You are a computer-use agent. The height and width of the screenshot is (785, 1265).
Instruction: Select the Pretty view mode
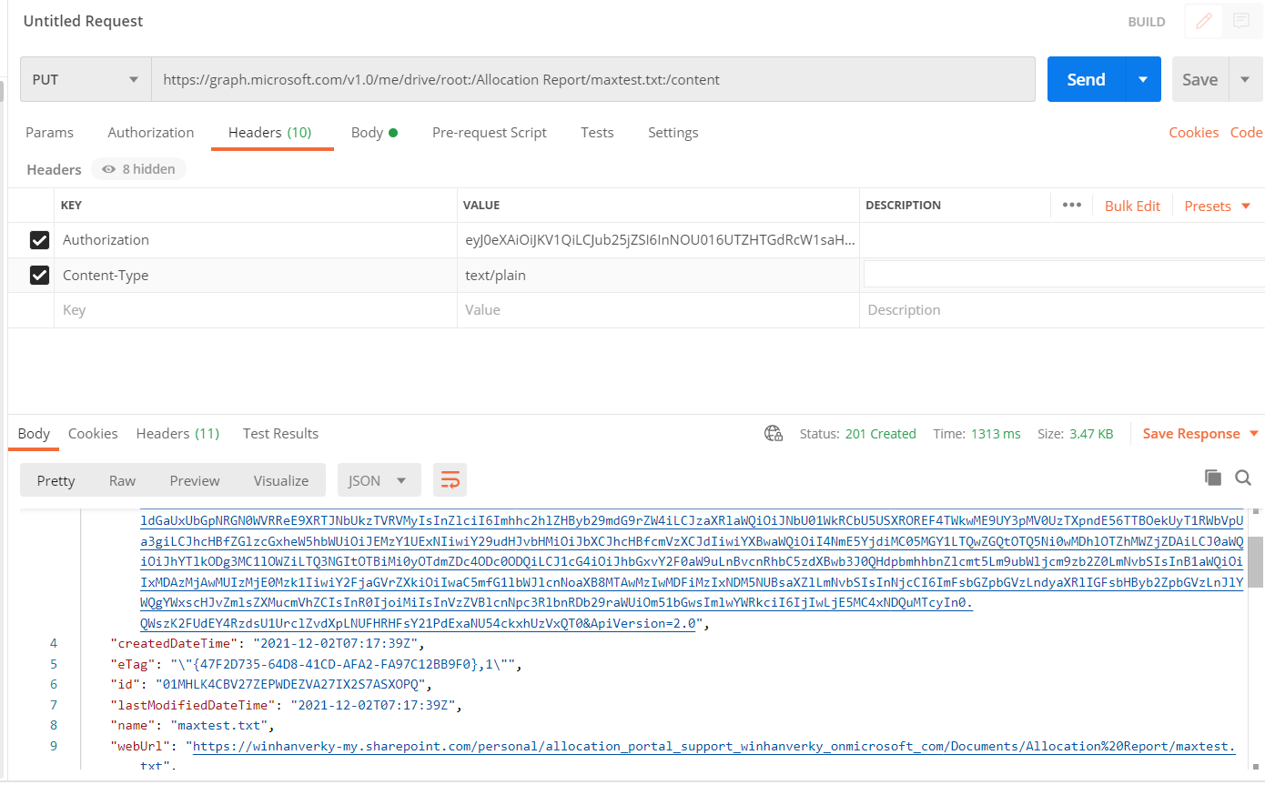[x=56, y=480]
